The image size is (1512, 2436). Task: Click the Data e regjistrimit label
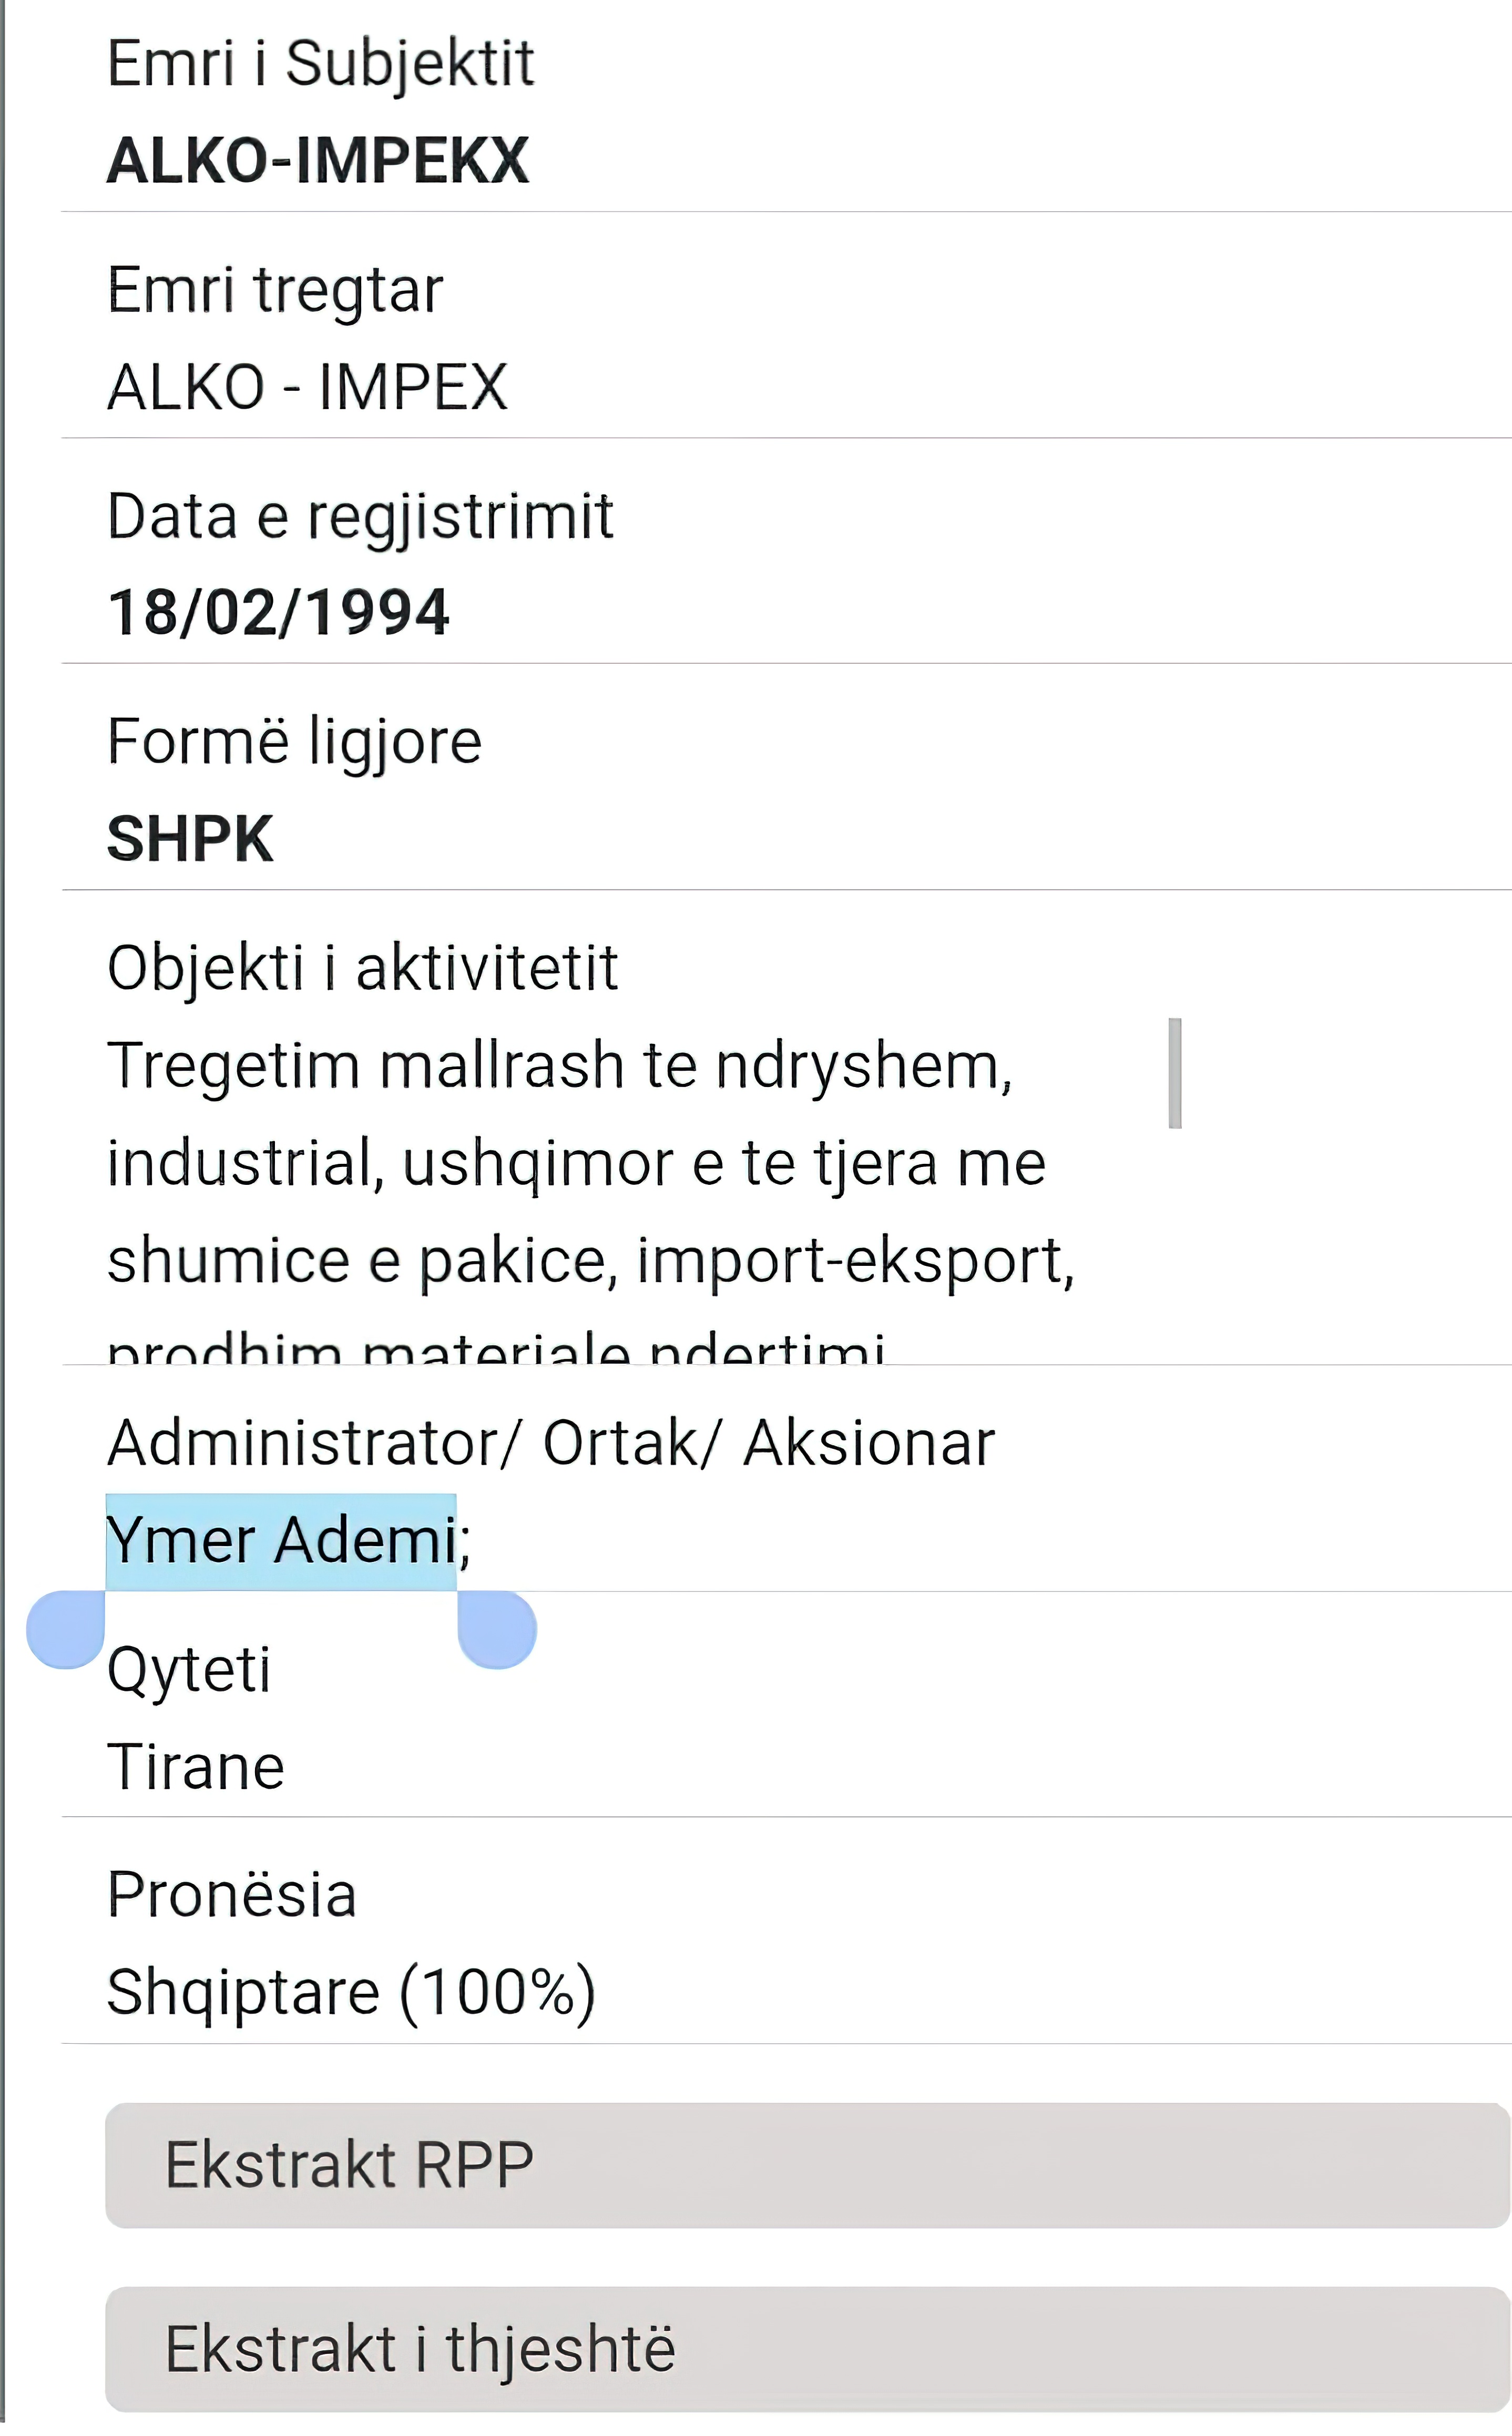(360, 516)
